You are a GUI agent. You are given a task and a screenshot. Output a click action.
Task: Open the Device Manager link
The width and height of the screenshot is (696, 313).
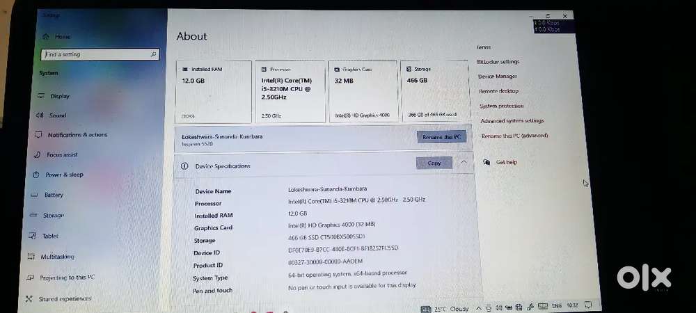[497, 77]
